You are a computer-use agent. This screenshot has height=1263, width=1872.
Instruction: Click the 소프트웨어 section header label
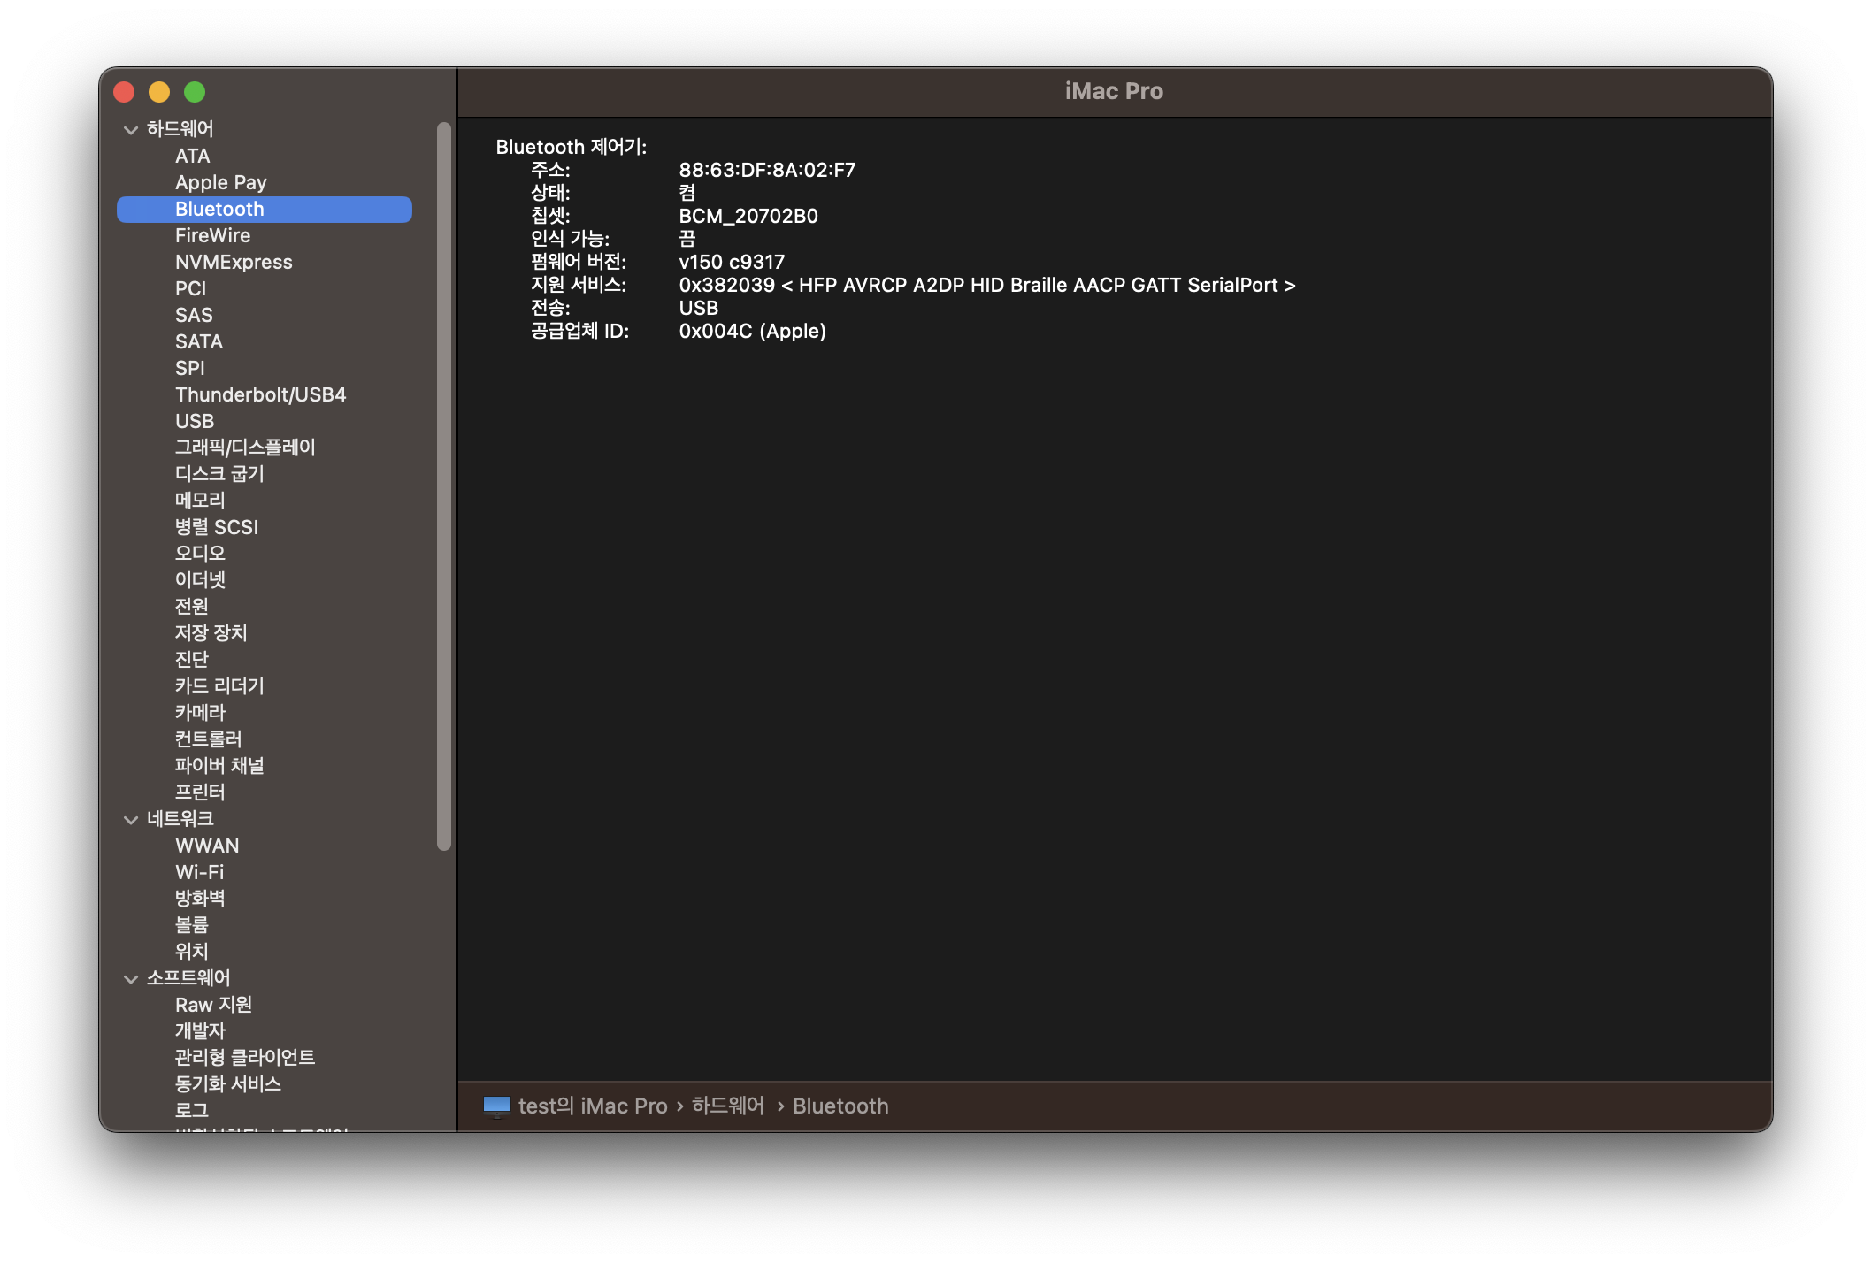click(188, 978)
